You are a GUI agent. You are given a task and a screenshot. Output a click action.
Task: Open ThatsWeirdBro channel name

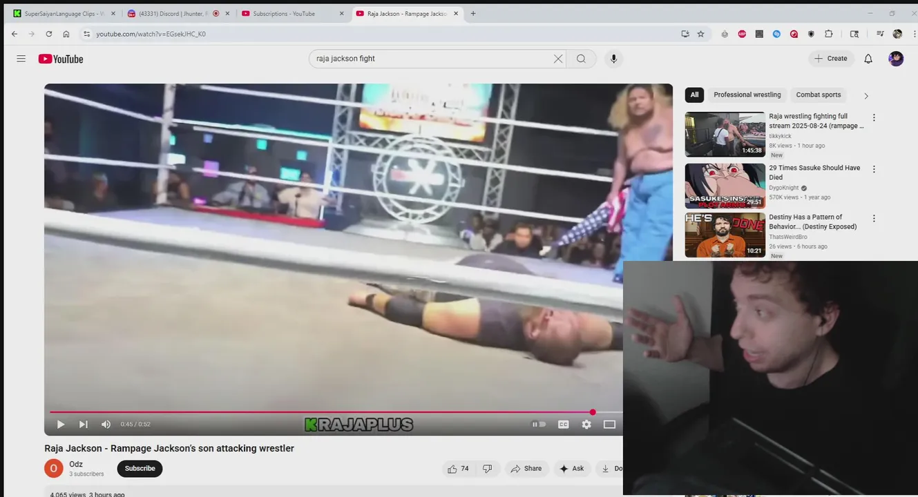(788, 237)
